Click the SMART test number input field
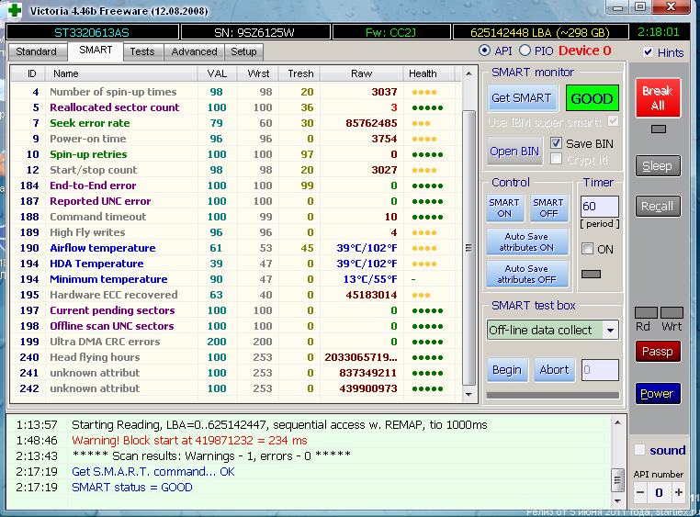The width and height of the screenshot is (700, 517). [600, 370]
